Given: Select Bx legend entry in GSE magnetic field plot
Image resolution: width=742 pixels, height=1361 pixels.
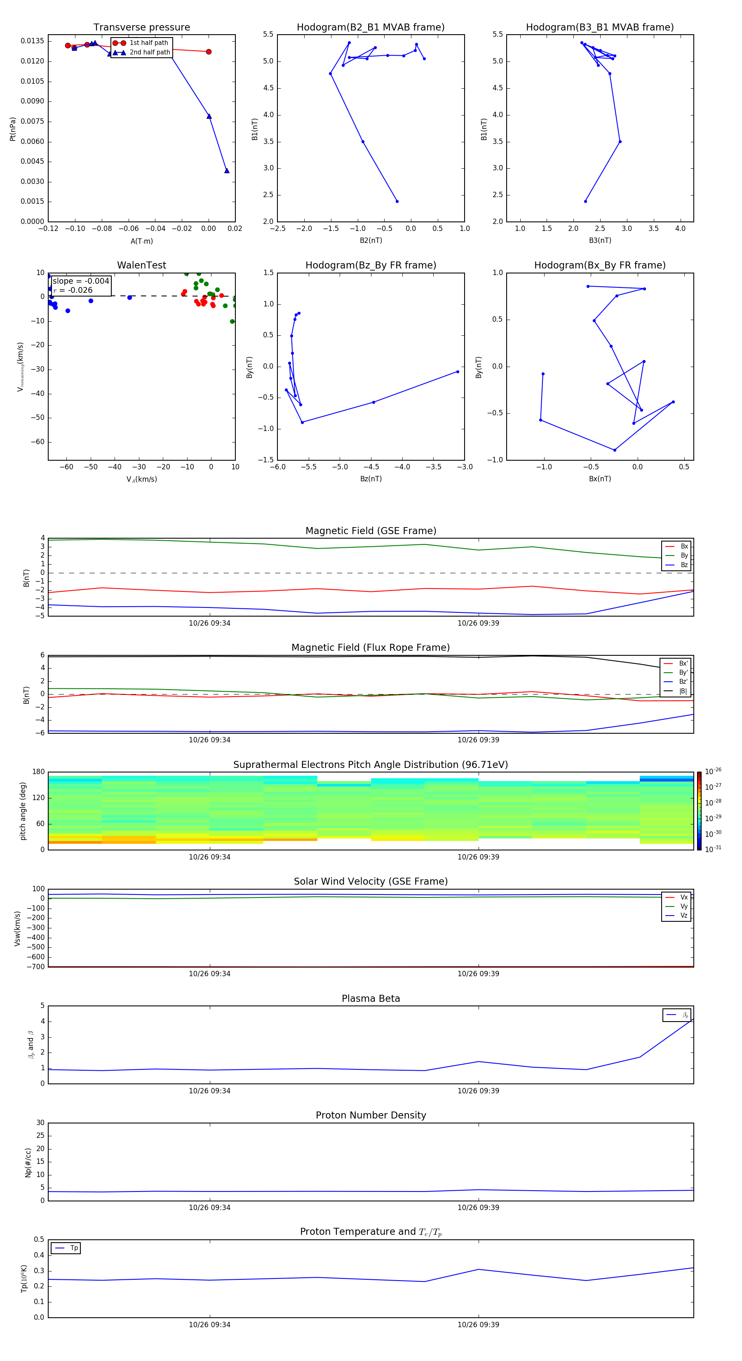Looking at the screenshot, I should [x=676, y=546].
